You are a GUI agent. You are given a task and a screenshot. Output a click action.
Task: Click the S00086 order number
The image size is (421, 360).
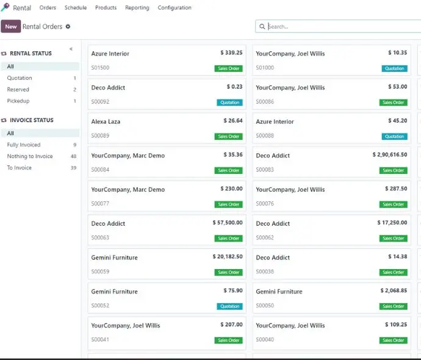click(x=265, y=102)
